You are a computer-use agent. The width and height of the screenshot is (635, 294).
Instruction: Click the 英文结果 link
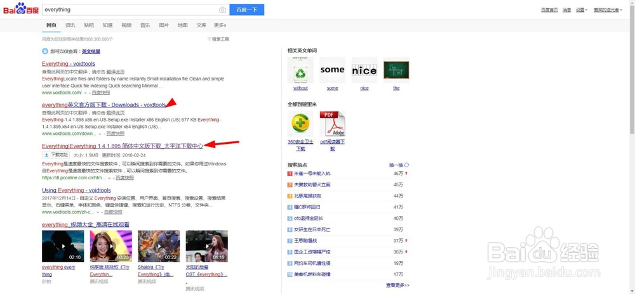(x=91, y=51)
